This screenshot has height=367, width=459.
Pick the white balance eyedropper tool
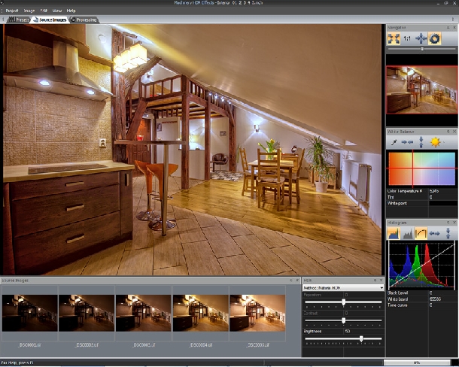(393, 141)
